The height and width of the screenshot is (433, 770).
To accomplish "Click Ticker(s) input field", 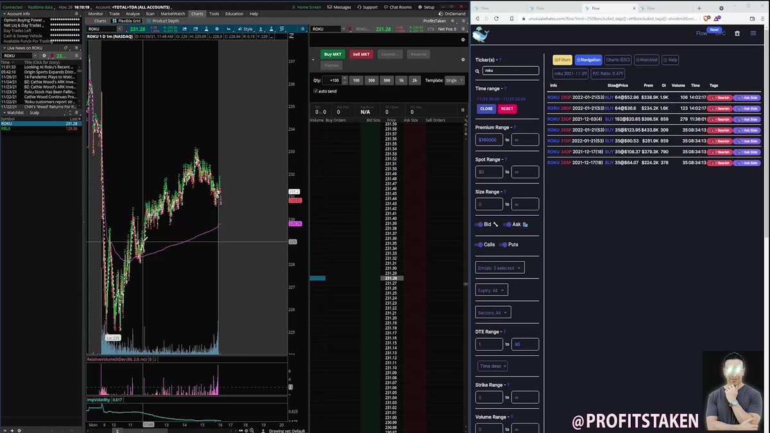I will pos(510,71).
